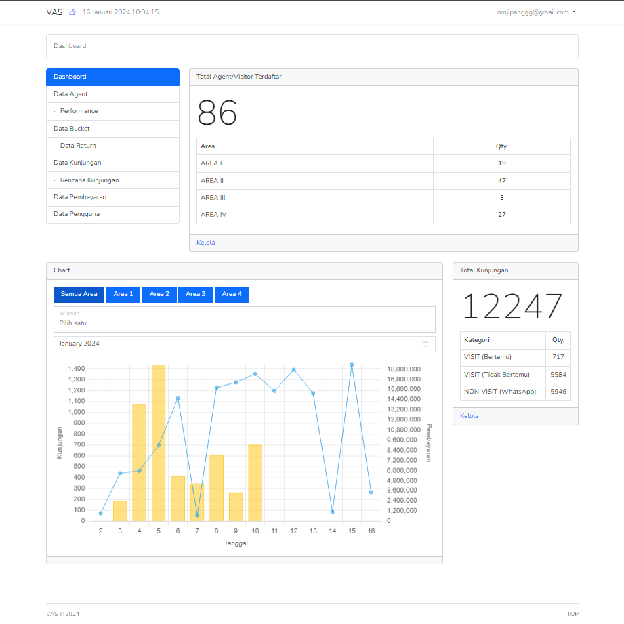Switch chart to Area 1
This screenshot has height=624, width=624.
[123, 295]
